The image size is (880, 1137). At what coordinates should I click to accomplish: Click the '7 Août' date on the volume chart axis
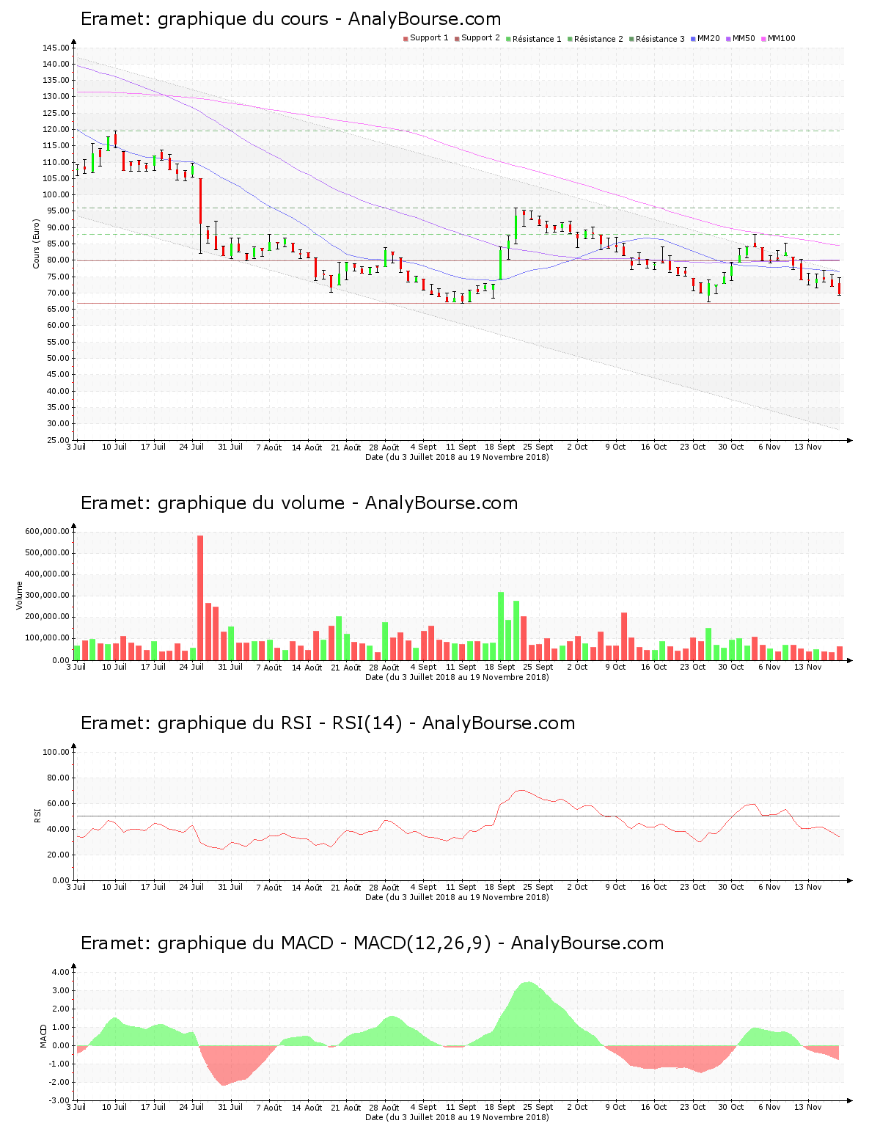tap(268, 667)
